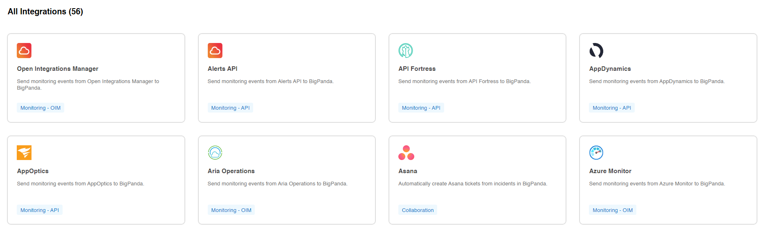Image resolution: width=766 pixels, height=230 pixels.
Task: Select the Asana integration title
Action: pos(408,171)
